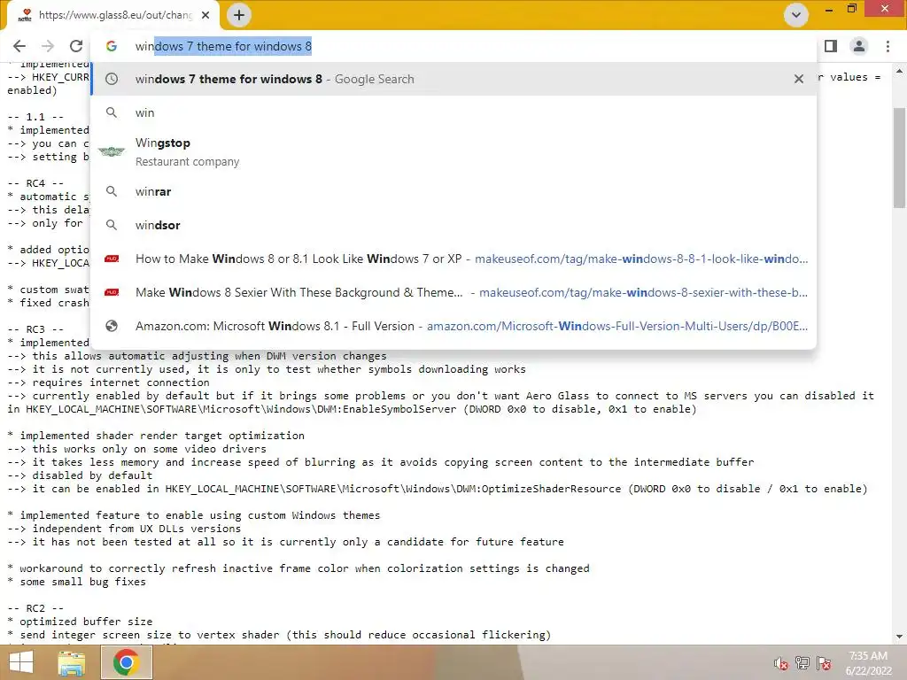Open the tab search dropdown chevron
This screenshot has width=907, height=680.
(796, 15)
